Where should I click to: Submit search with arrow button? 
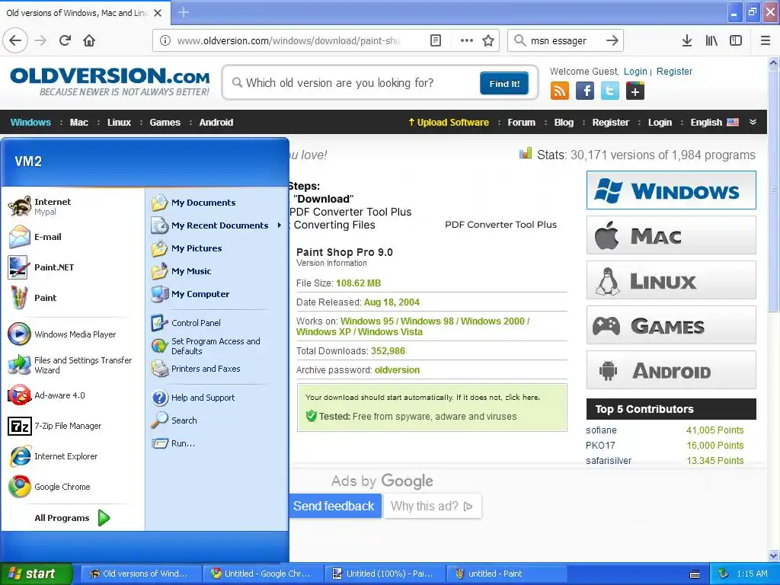612,40
